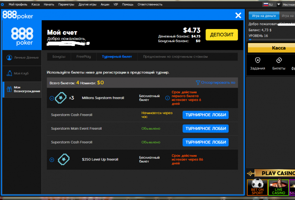
Task: Open Мой Клуб sidebar section
Action: [22, 73]
